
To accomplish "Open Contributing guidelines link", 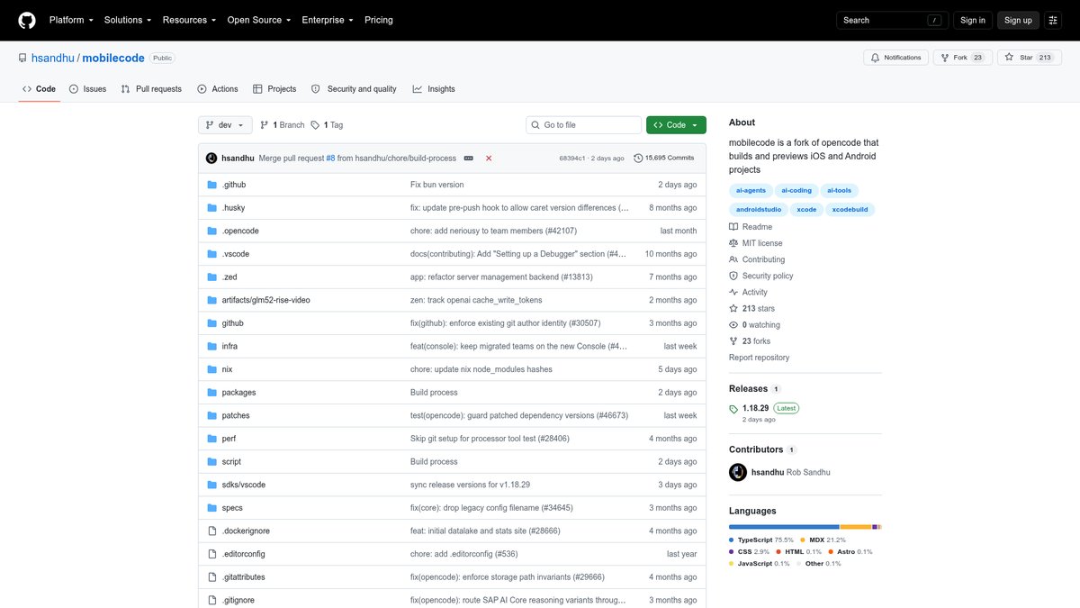I will (x=757, y=259).
